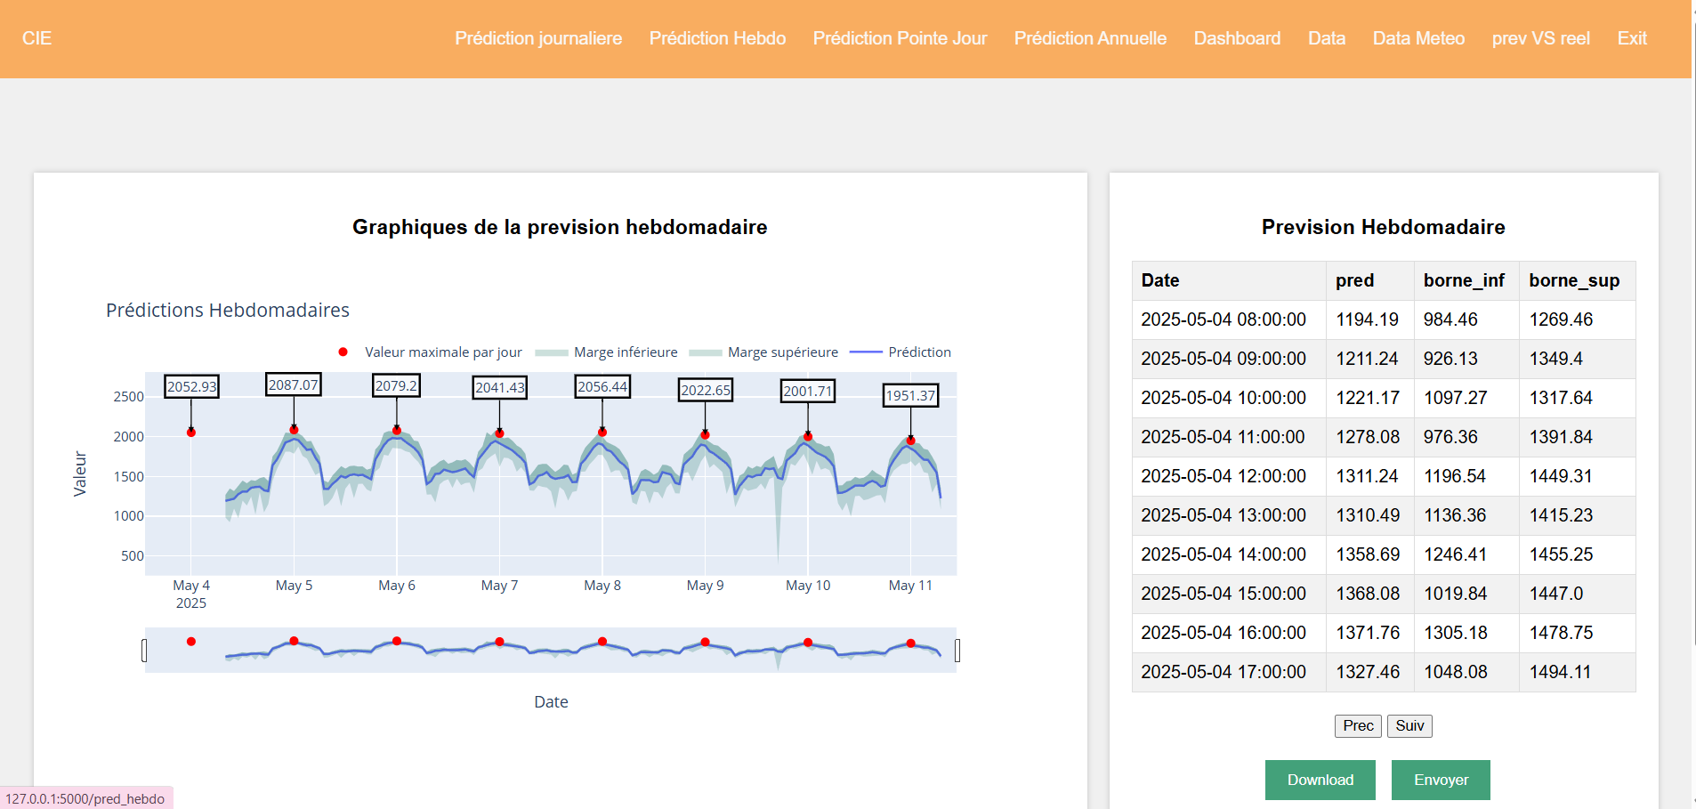1696x809 pixels.
Task: Open the Dashboard link
Action: 1237,38
